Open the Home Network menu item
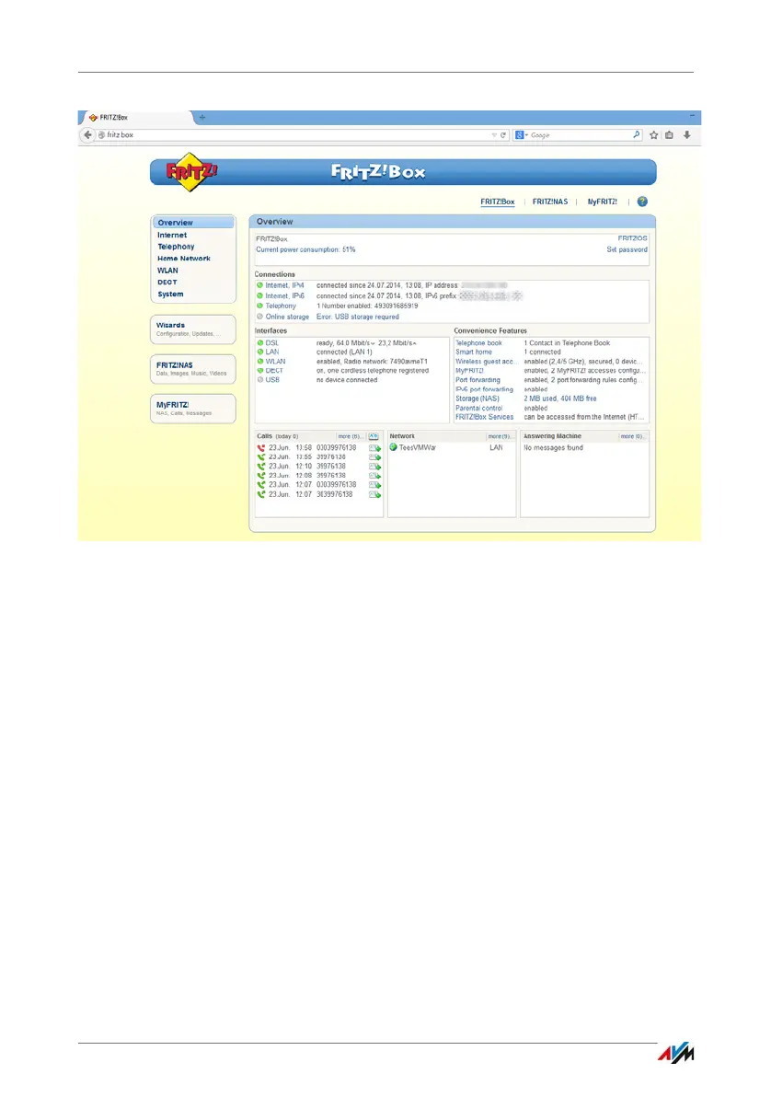The height and width of the screenshot is (1097, 771). (183, 259)
